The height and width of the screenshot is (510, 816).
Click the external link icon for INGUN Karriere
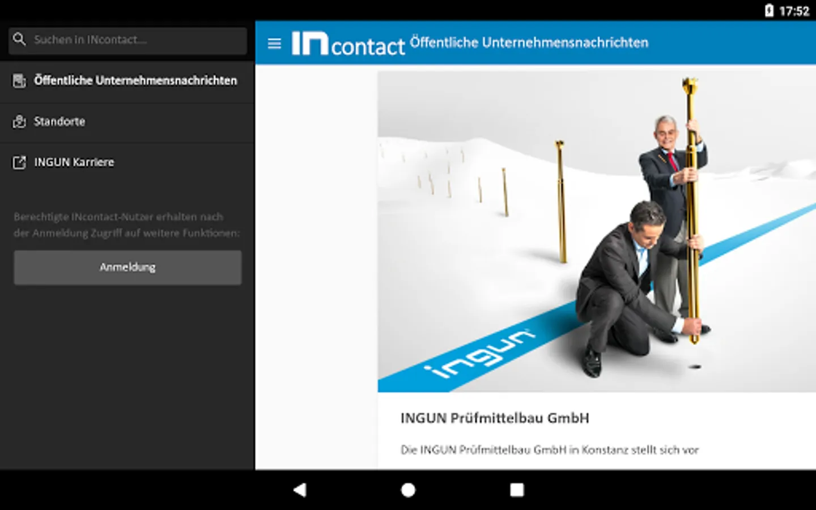19,163
